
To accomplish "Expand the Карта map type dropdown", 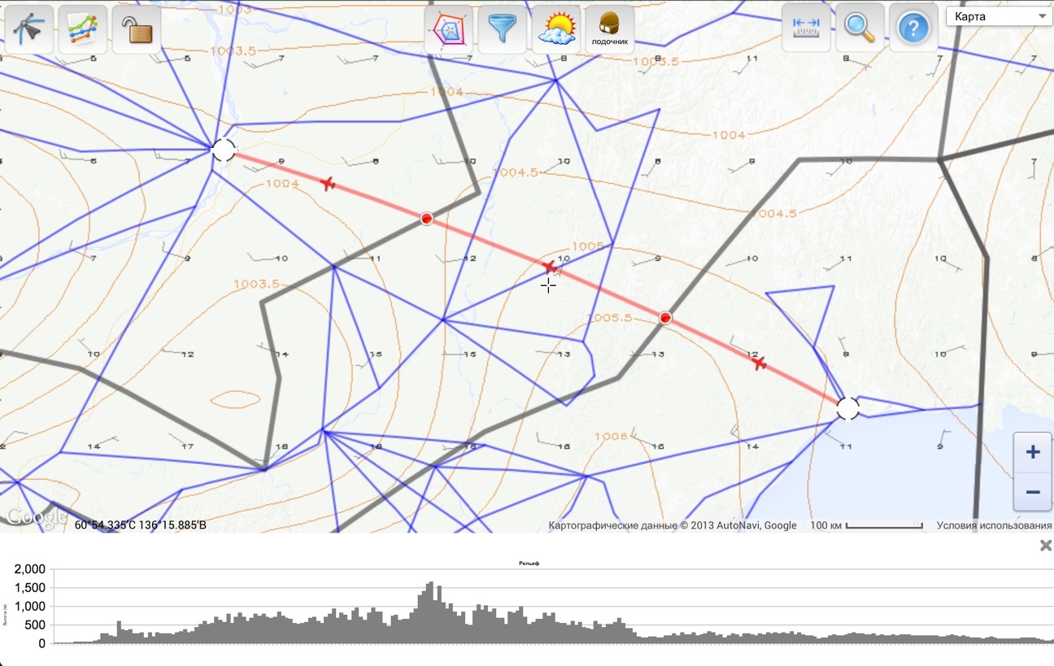I will point(1000,16).
